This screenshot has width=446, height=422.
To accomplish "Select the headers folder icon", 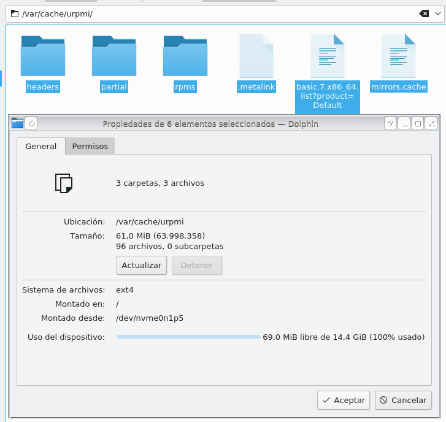I will [x=43, y=56].
